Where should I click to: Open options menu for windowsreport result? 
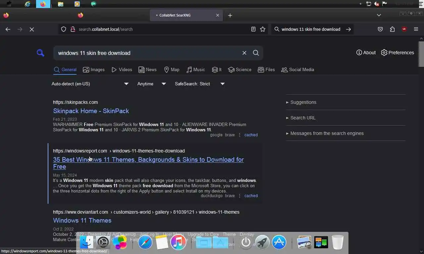point(239,196)
